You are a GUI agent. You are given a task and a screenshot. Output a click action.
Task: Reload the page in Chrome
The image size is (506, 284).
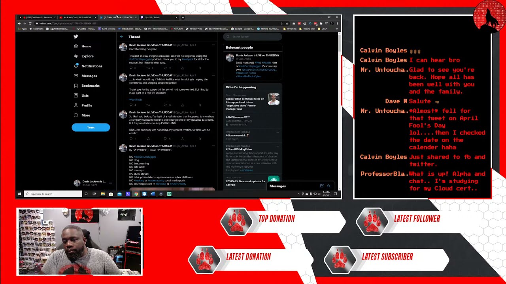tap(30, 23)
